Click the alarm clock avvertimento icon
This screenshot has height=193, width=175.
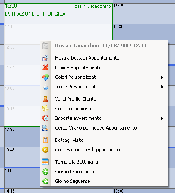pos(45,118)
